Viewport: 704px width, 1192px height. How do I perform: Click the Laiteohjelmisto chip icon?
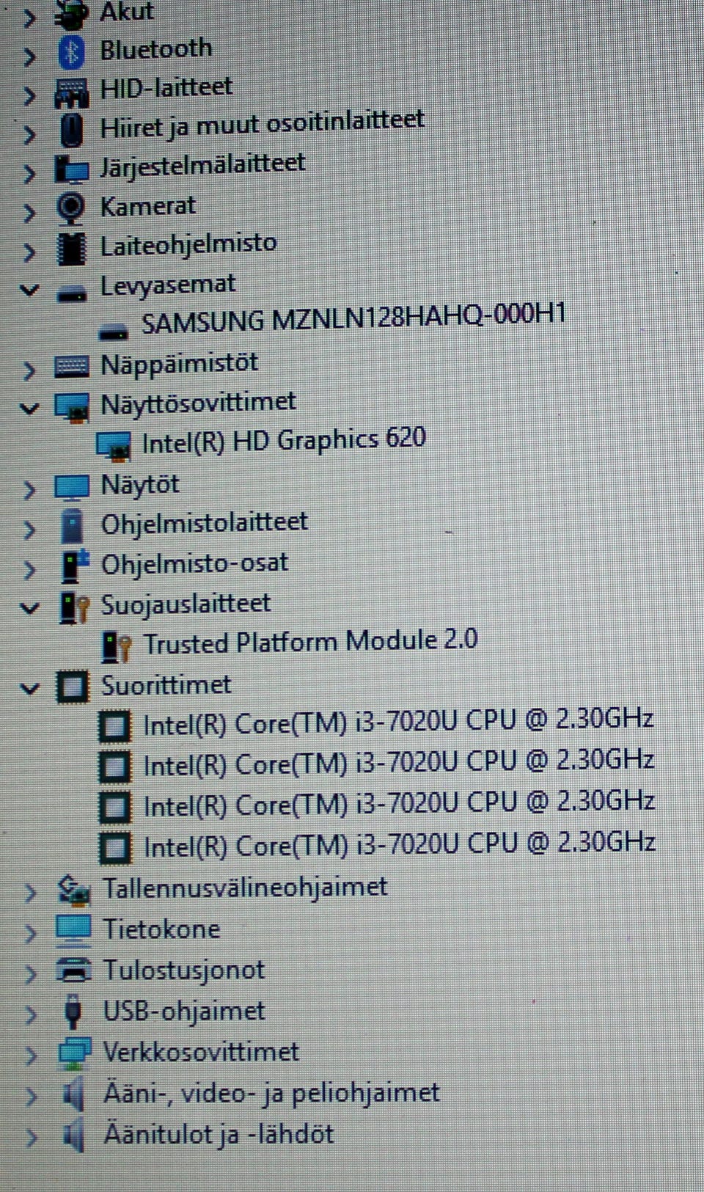coord(72,248)
